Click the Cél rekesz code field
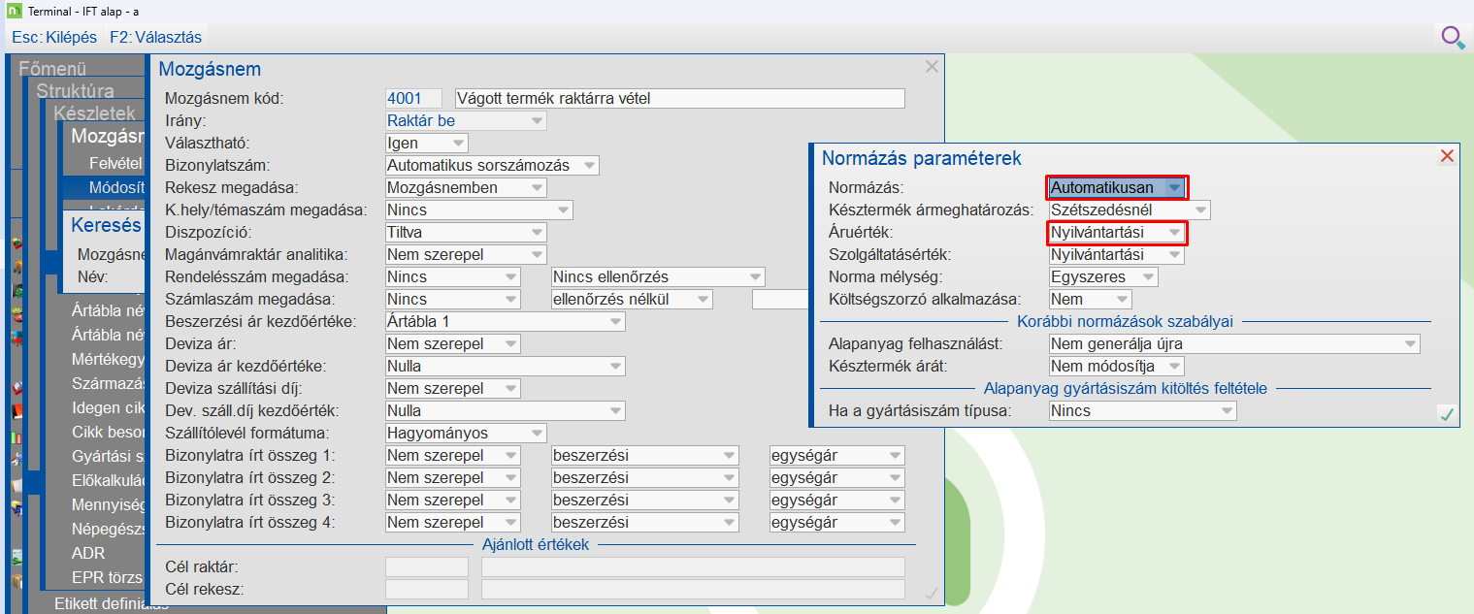1474x614 pixels. click(x=427, y=589)
